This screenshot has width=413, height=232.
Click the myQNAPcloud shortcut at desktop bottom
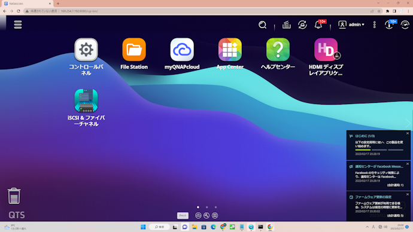click(198, 215)
